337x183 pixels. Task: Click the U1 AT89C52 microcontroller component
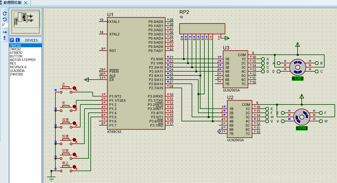(136, 73)
